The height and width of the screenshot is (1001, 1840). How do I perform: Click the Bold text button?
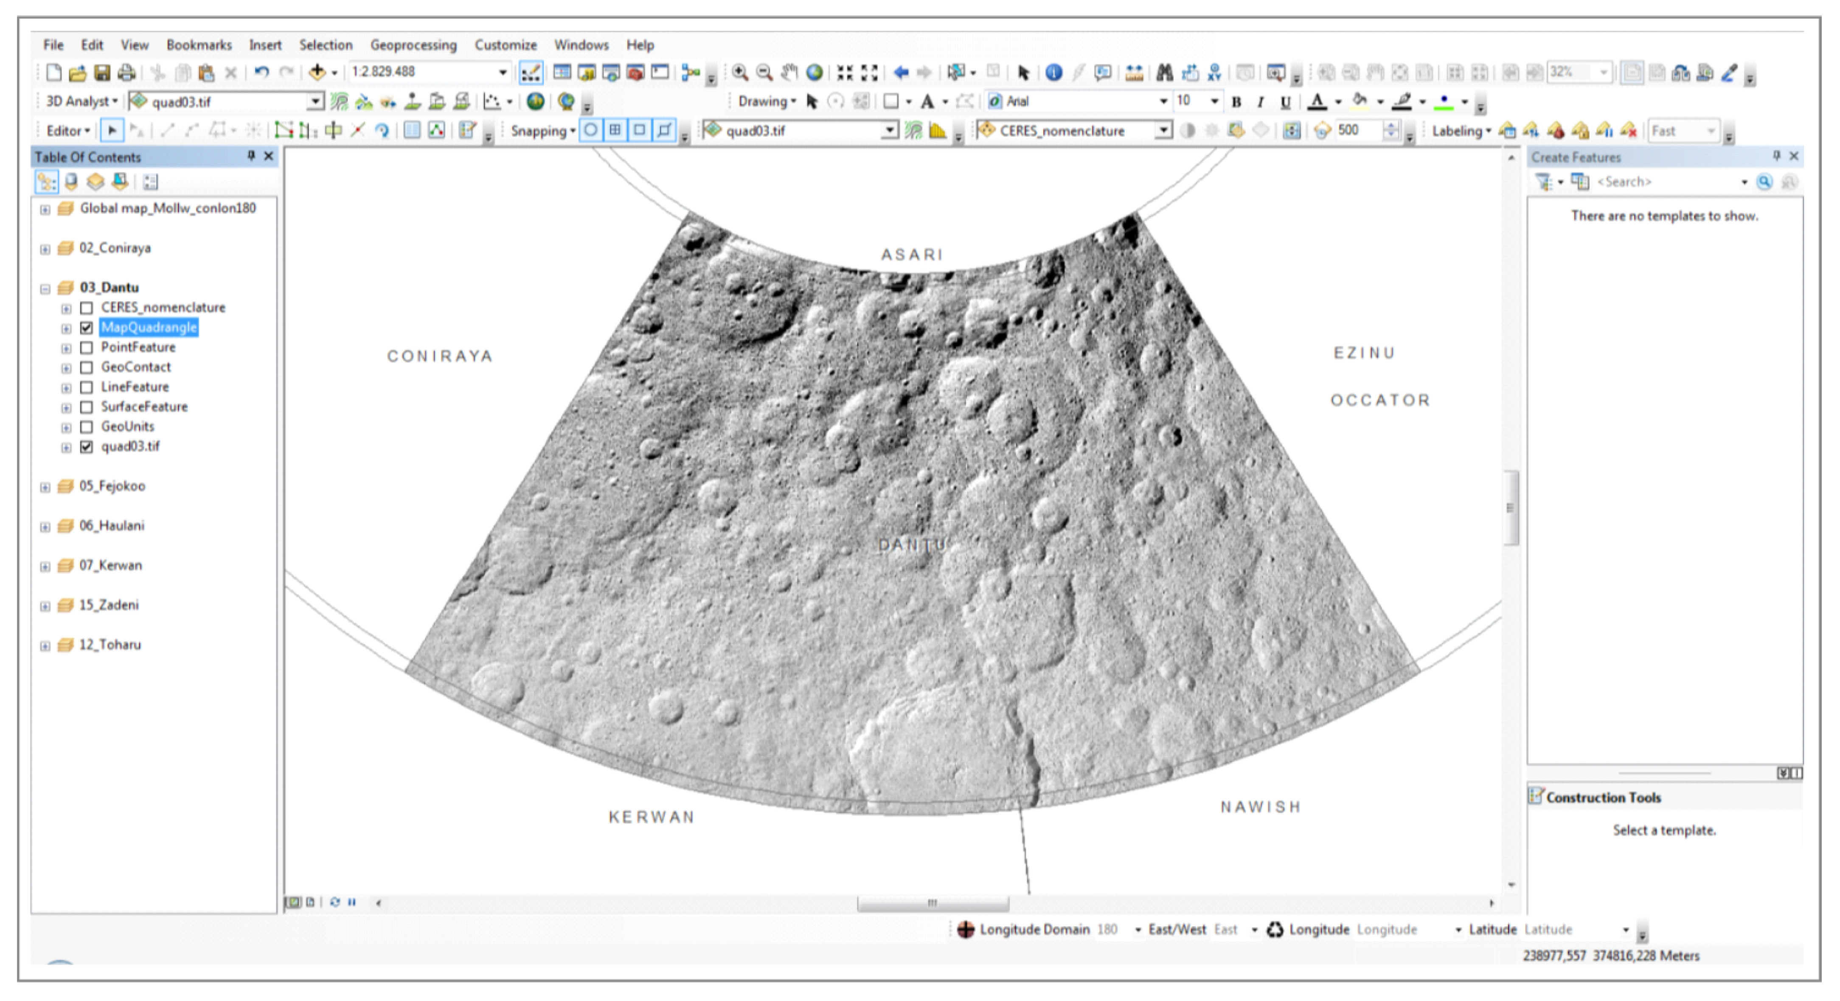1236,101
